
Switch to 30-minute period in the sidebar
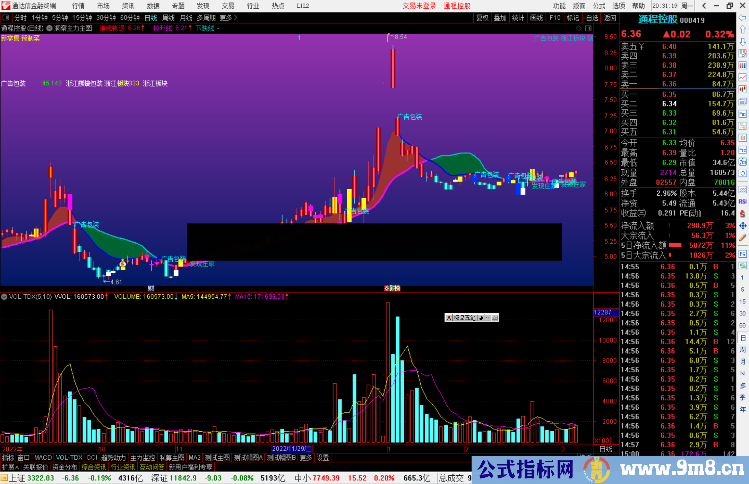[742, 314]
